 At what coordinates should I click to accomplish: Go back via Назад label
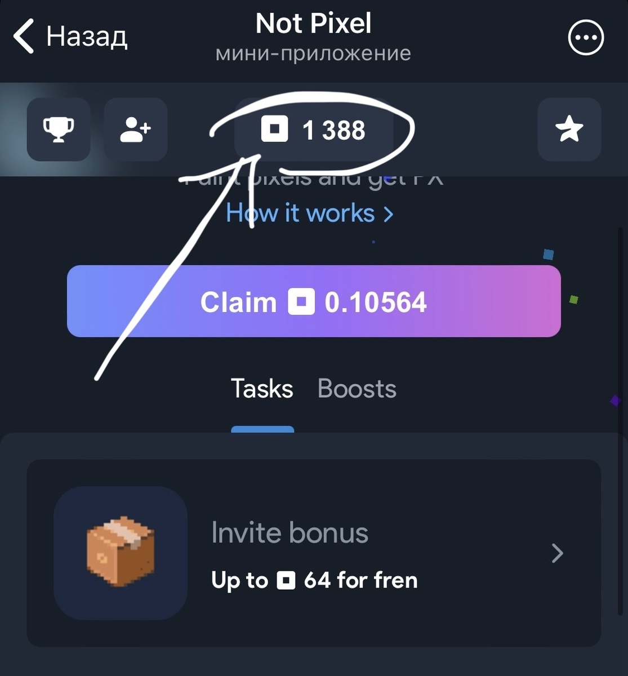(x=87, y=37)
